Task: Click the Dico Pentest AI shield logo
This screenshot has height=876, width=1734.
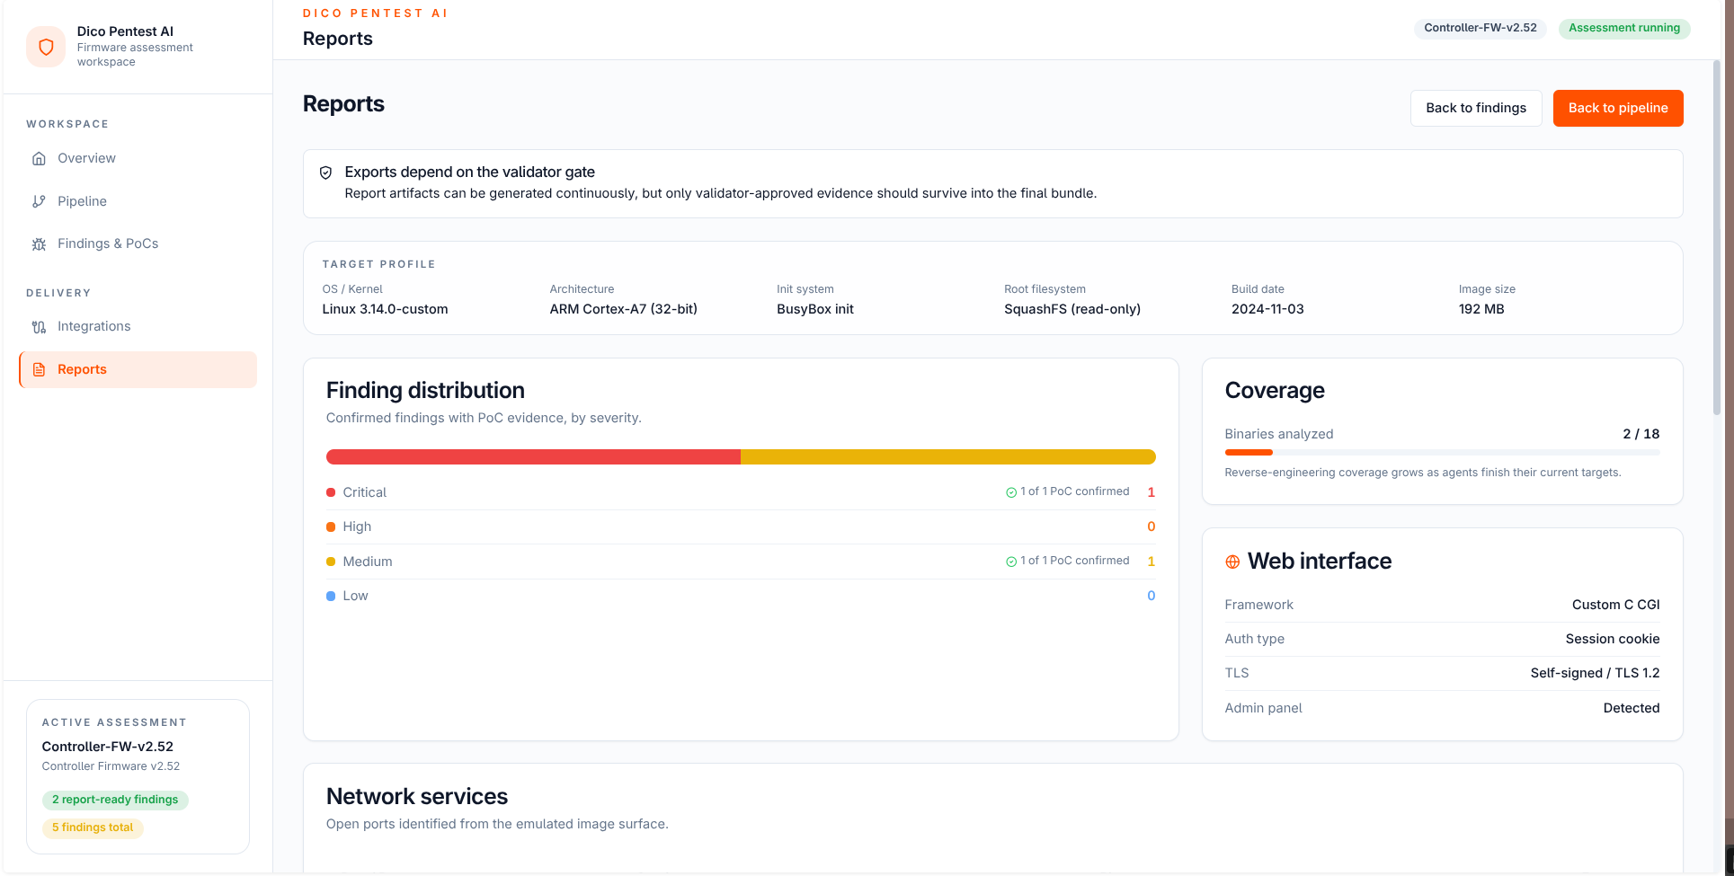Action: [x=46, y=47]
